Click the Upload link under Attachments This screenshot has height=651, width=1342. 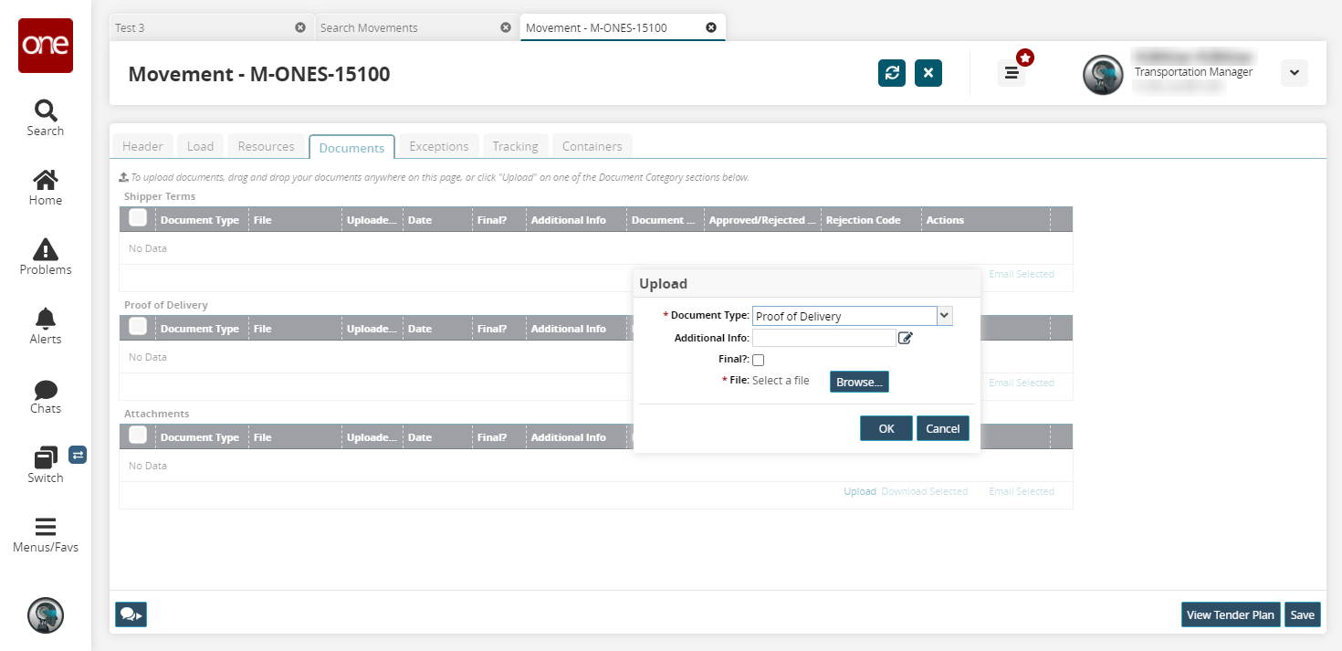[x=859, y=491]
